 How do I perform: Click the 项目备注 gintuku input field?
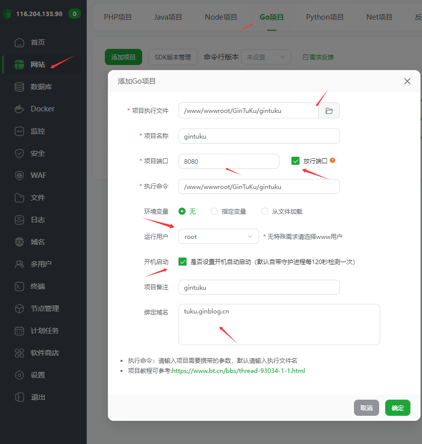(259, 287)
